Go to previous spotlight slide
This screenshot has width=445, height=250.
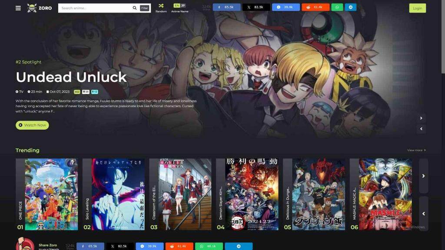[421, 128]
